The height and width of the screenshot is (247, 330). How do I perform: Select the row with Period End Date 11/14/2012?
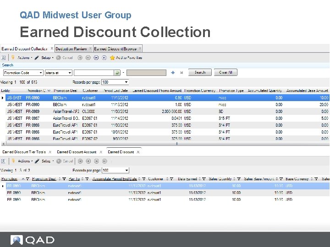pos(167,118)
